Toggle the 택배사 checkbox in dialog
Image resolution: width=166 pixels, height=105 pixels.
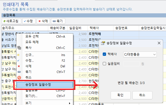pos(104,54)
